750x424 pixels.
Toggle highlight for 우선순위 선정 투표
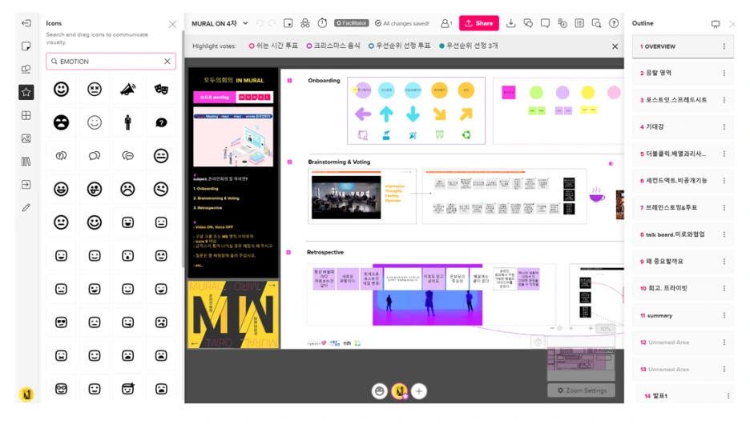399,46
